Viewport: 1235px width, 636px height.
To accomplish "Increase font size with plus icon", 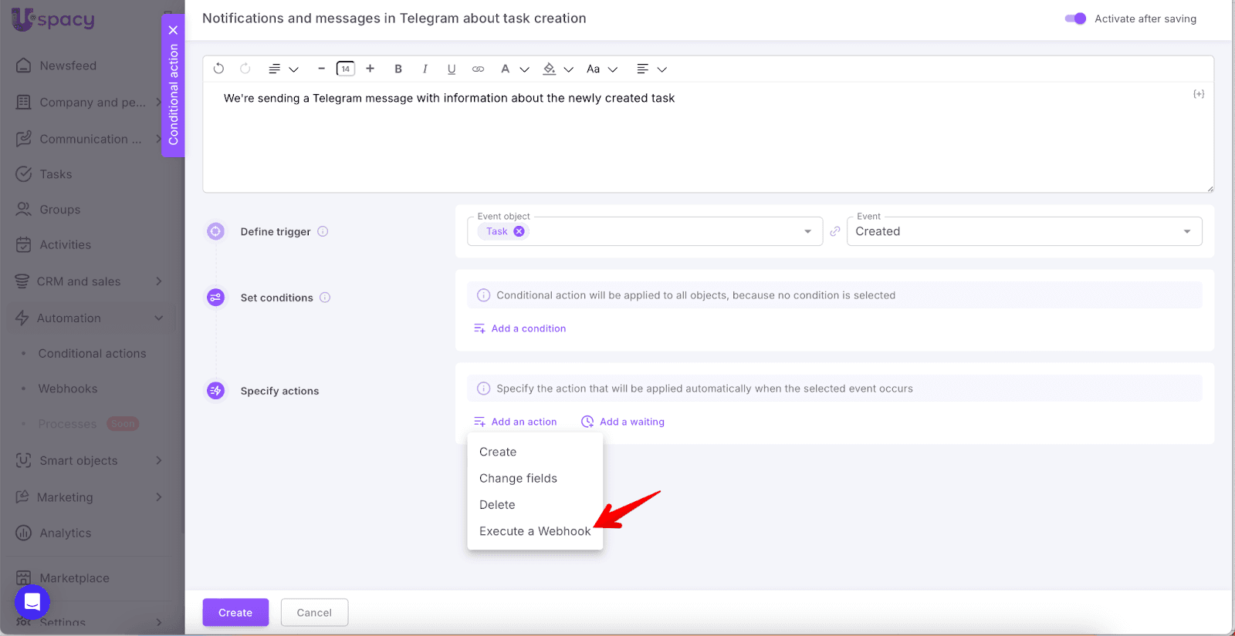I will coord(370,69).
